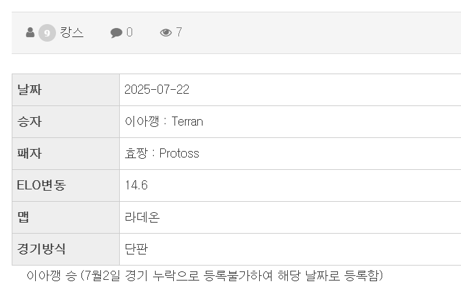Click the author person icon
This screenshot has width=461, height=302.
[x=31, y=33]
